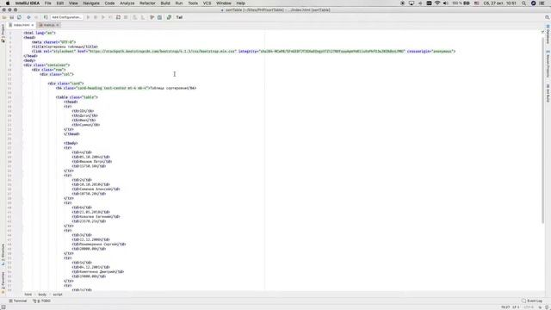
Task: Click the Save All toolbar icon
Action: [x=11, y=17]
